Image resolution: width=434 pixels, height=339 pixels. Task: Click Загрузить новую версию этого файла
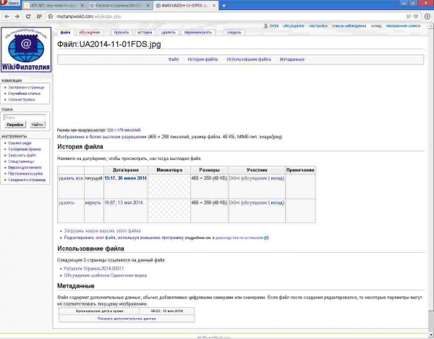pyautogui.click(x=103, y=231)
